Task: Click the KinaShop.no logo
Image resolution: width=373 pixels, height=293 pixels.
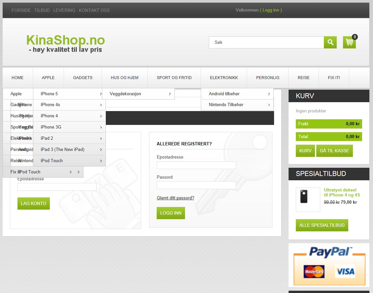Action: coord(65,43)
